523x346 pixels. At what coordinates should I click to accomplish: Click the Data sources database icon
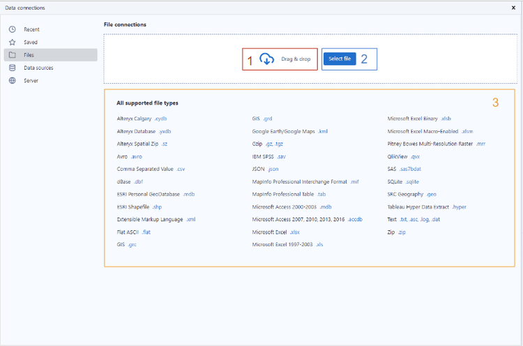click(12, 68)
